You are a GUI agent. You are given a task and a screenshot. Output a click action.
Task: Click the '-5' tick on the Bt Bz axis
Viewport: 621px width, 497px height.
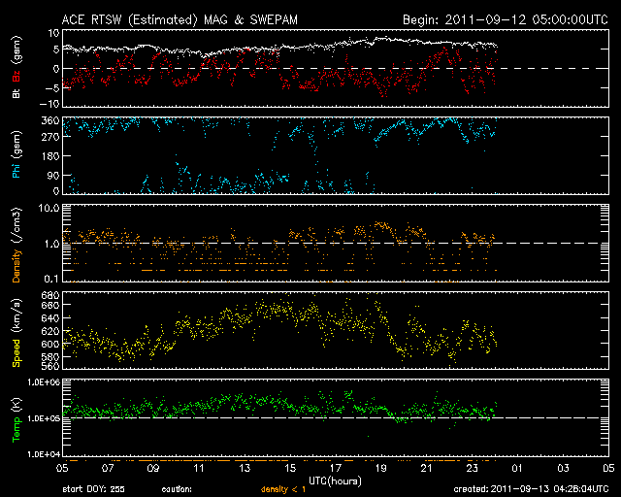pos(51,87)
